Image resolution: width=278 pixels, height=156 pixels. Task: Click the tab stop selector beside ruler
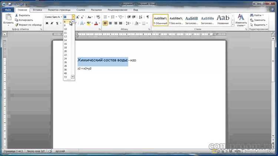click(5, 34)
